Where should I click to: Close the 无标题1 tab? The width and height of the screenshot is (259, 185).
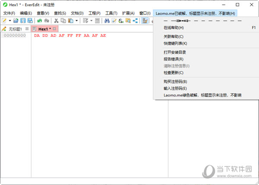coord(27,29)
